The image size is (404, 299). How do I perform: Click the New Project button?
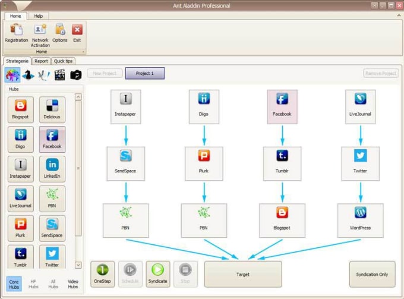[x=105, y=73]
